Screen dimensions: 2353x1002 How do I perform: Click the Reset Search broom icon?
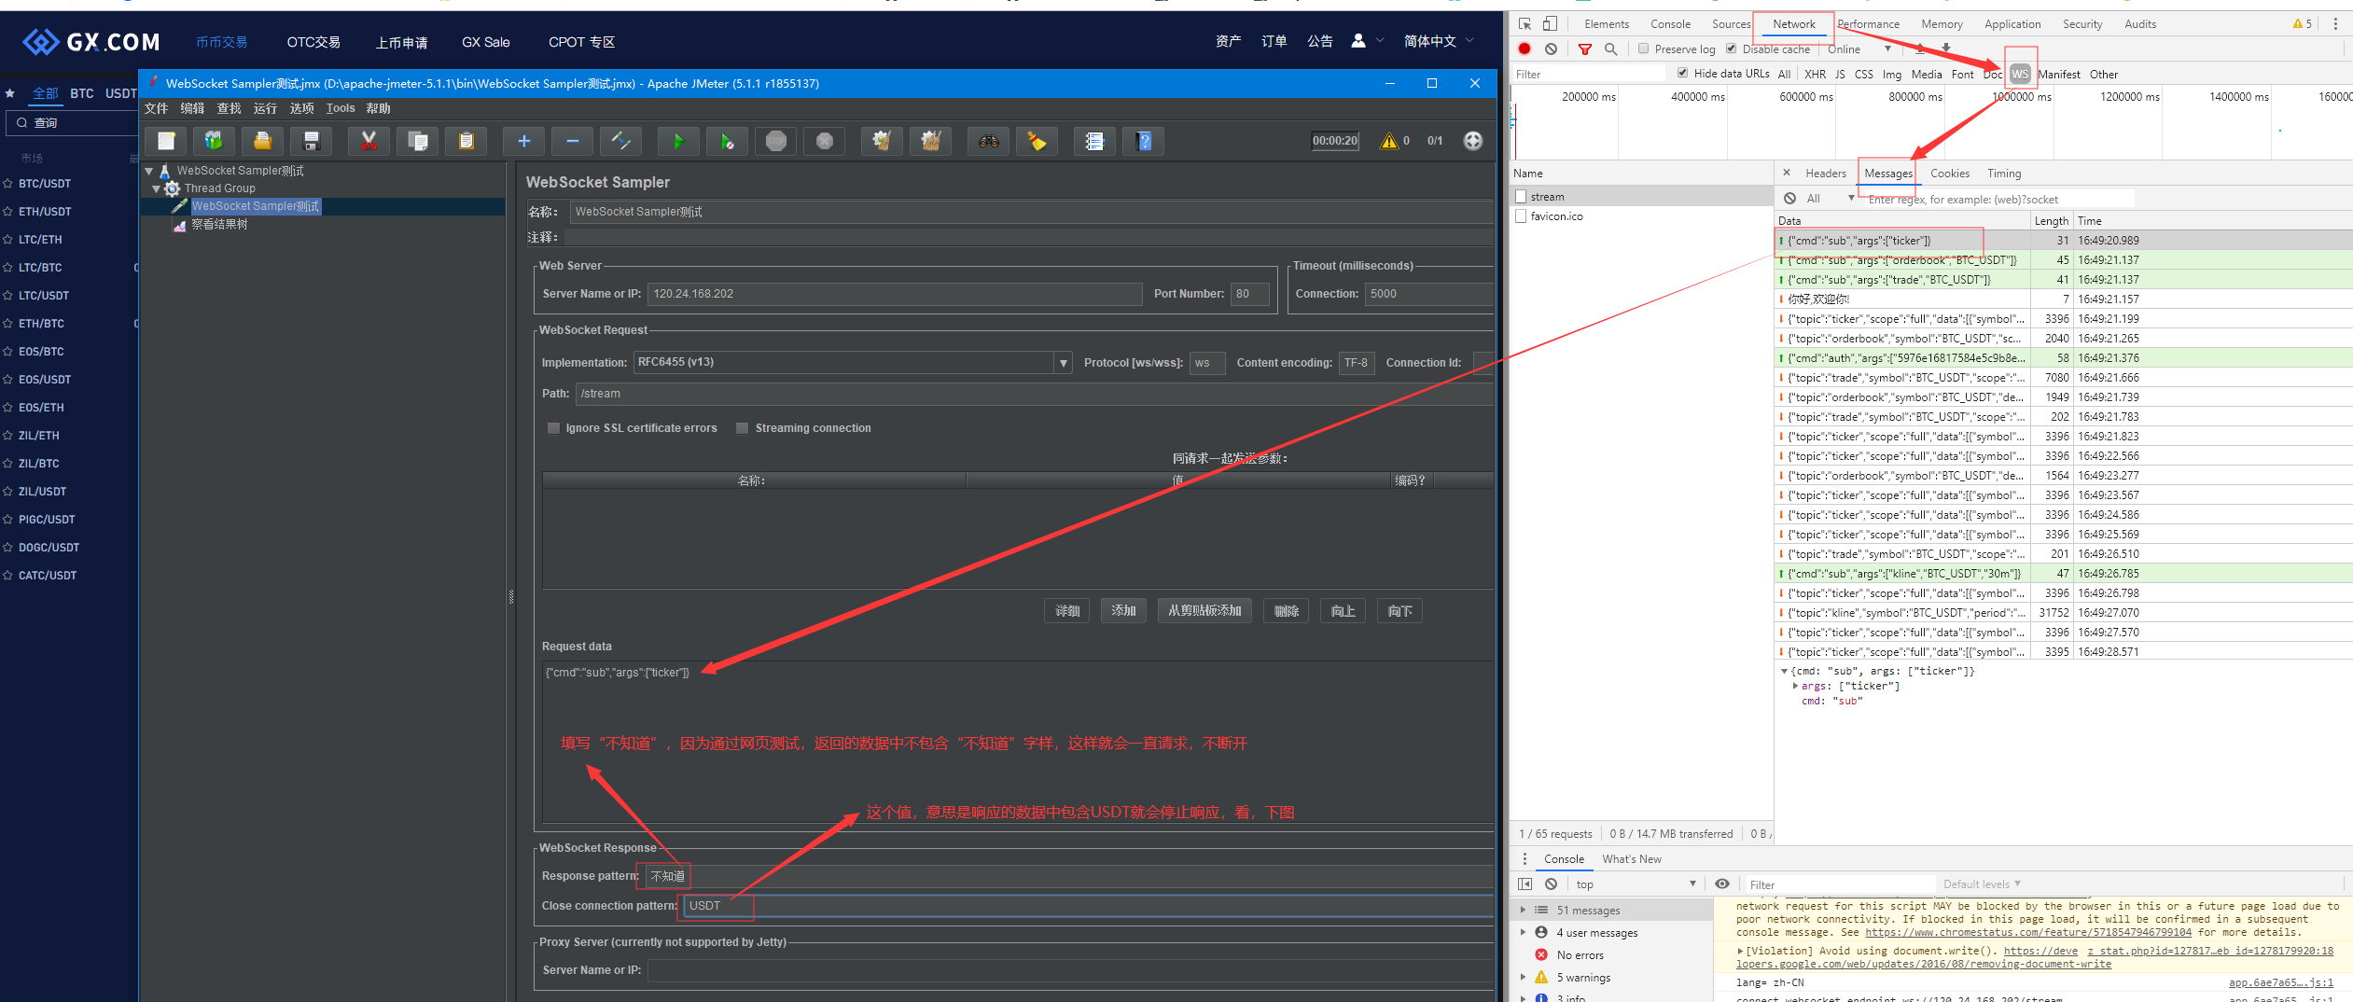click(1037, 141)
